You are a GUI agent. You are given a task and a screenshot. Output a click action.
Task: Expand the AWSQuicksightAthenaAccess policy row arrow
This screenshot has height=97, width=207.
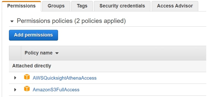15,78
